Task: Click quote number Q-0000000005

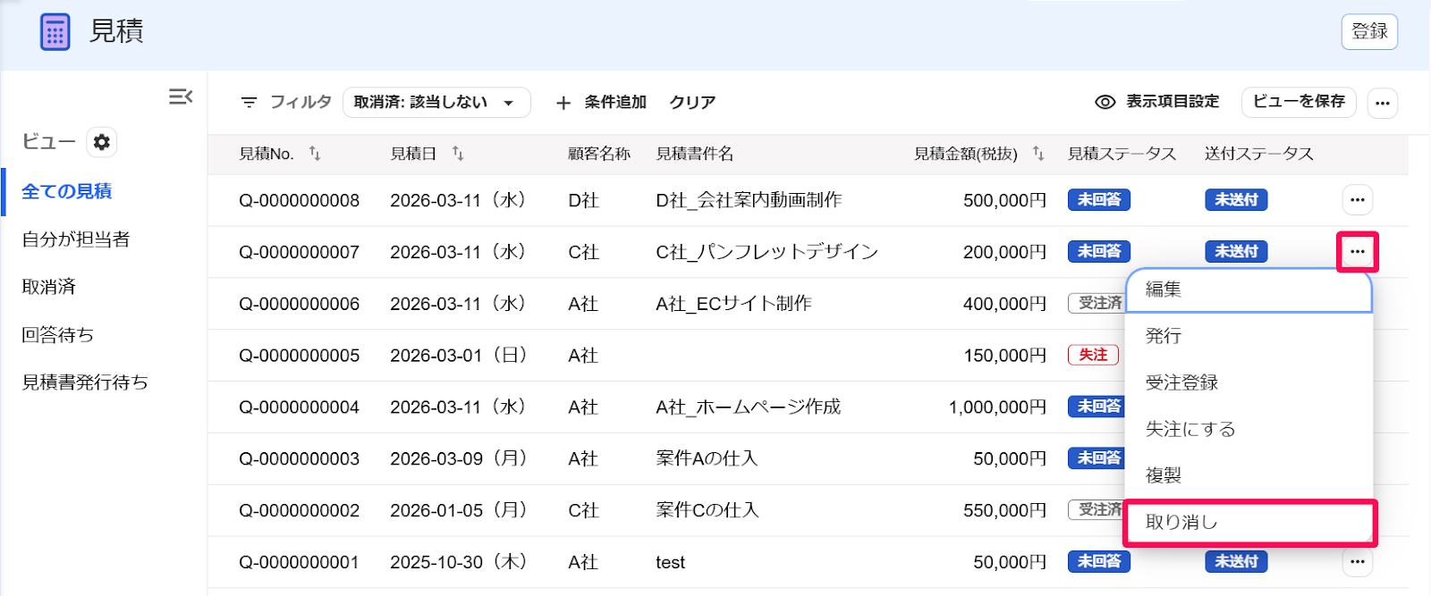Action: 299,356
